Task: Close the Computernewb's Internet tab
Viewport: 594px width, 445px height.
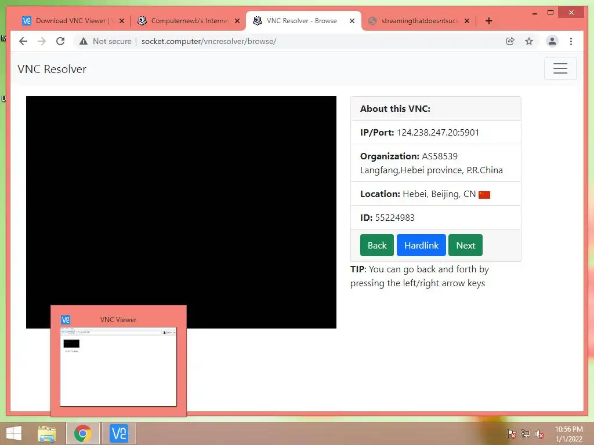Action: (237, 21)
